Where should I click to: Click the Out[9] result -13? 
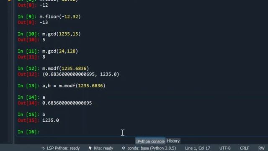(44, 22)
